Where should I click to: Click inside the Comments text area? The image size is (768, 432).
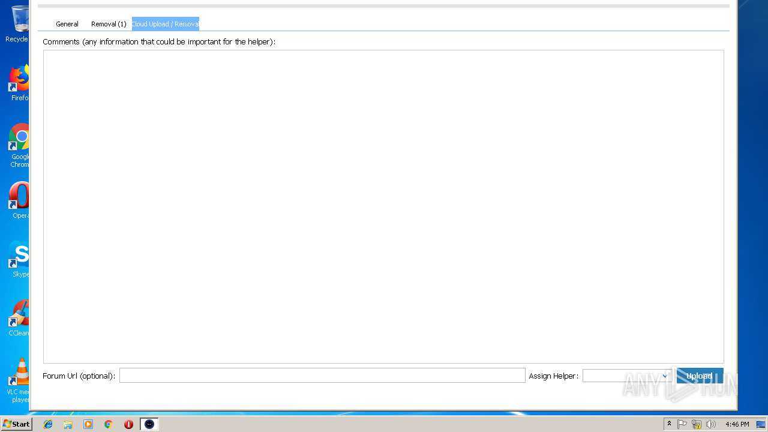(383, 206)
